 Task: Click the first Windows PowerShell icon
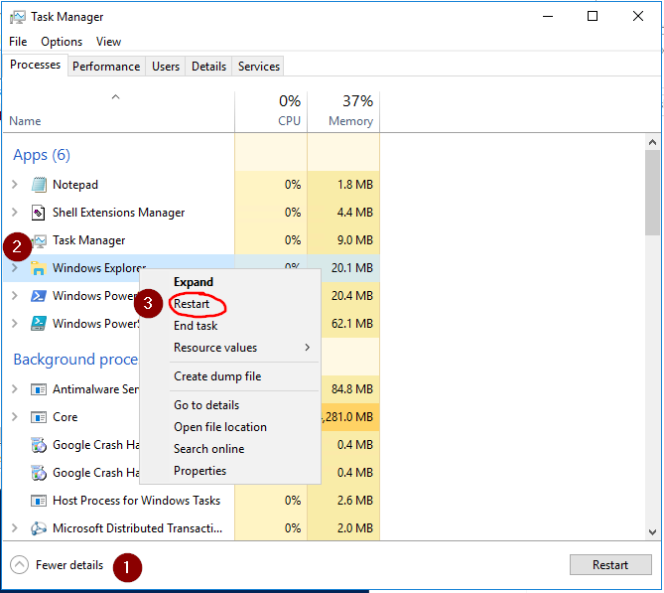click(39, 296)
